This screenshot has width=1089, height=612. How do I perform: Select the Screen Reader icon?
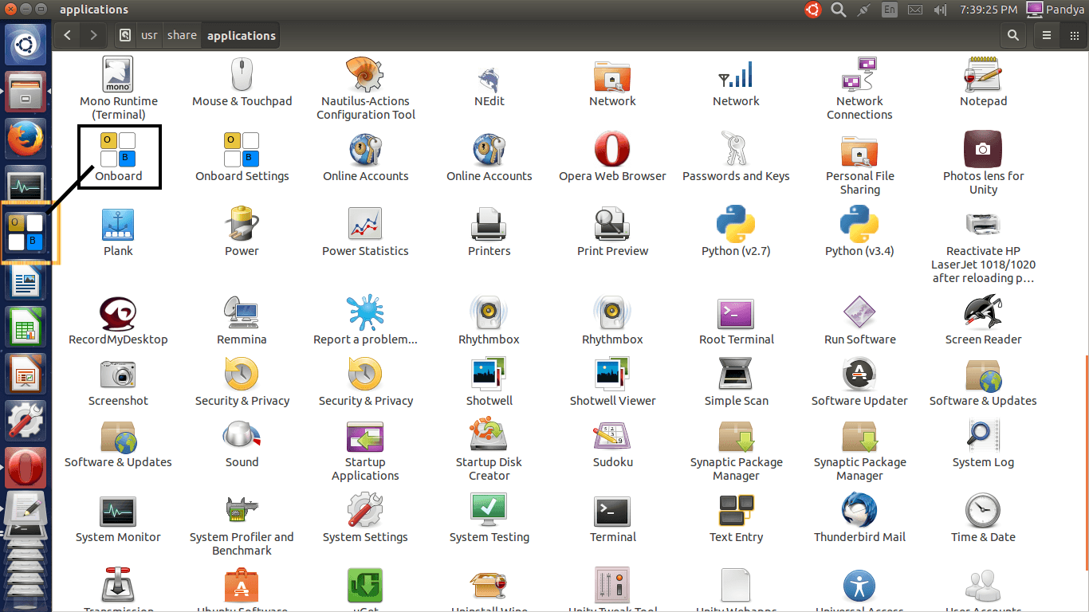(x=983, y=312)
